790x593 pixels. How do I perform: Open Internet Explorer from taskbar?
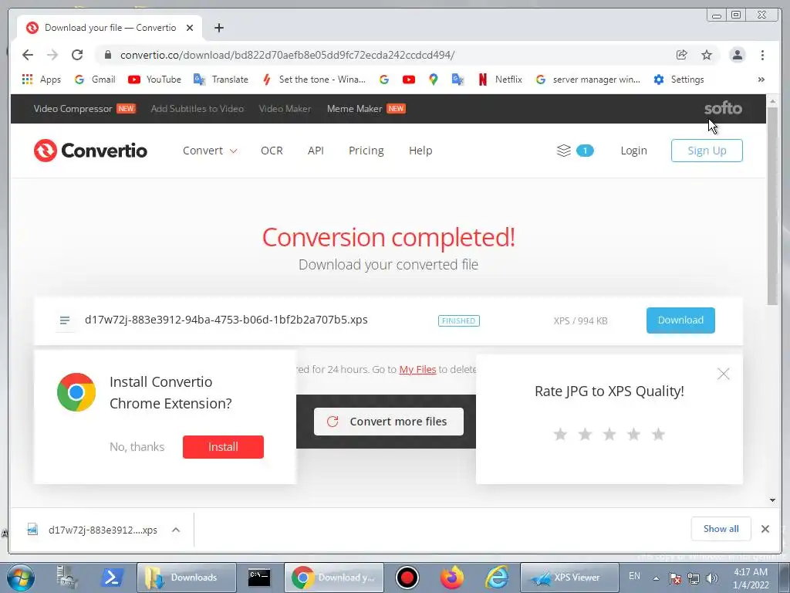(x=497, y=578)
